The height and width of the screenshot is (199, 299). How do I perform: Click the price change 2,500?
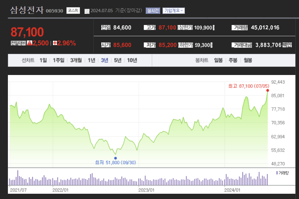[40, 43]
